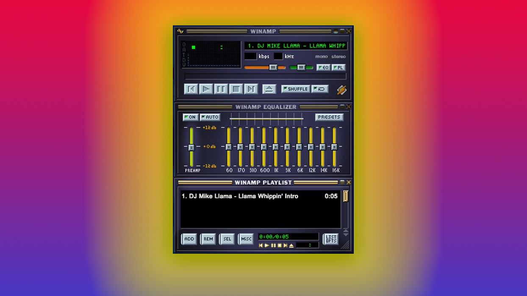Pause playback with the main Pause button
This screenshot has width=527, height=296.
pos(221,89)
